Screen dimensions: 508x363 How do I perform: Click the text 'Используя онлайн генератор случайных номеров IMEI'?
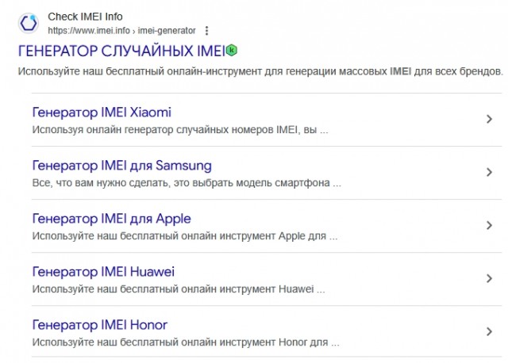pos(164,130)
